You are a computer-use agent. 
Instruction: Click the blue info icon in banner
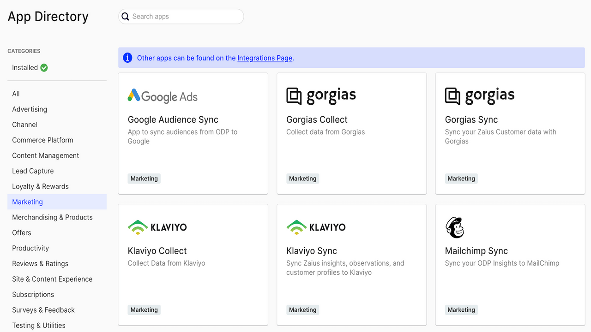coord(127,58)
